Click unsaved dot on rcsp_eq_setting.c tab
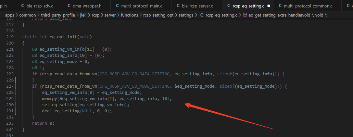 pos(268,6)
